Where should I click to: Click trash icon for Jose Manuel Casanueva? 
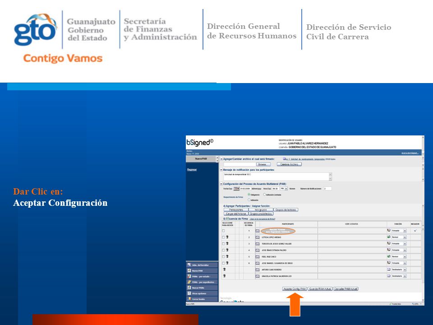click(227, 263)
